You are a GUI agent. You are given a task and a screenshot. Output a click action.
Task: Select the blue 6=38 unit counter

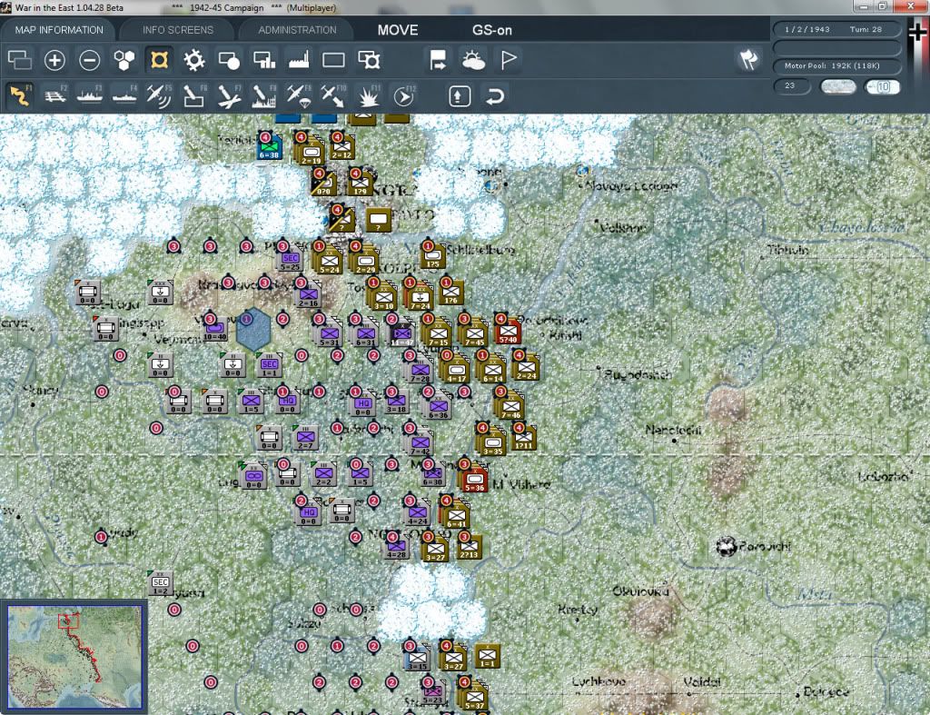tap(269, 147)
